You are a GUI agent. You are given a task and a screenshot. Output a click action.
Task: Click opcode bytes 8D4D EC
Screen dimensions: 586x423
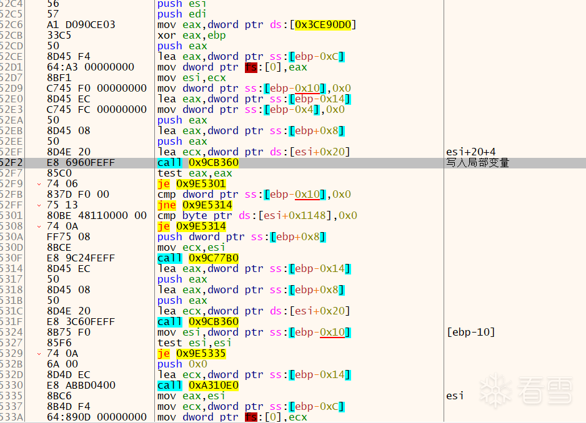click(68, 375)
